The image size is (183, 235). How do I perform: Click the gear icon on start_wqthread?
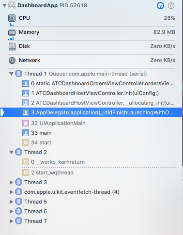pos(26,172)
